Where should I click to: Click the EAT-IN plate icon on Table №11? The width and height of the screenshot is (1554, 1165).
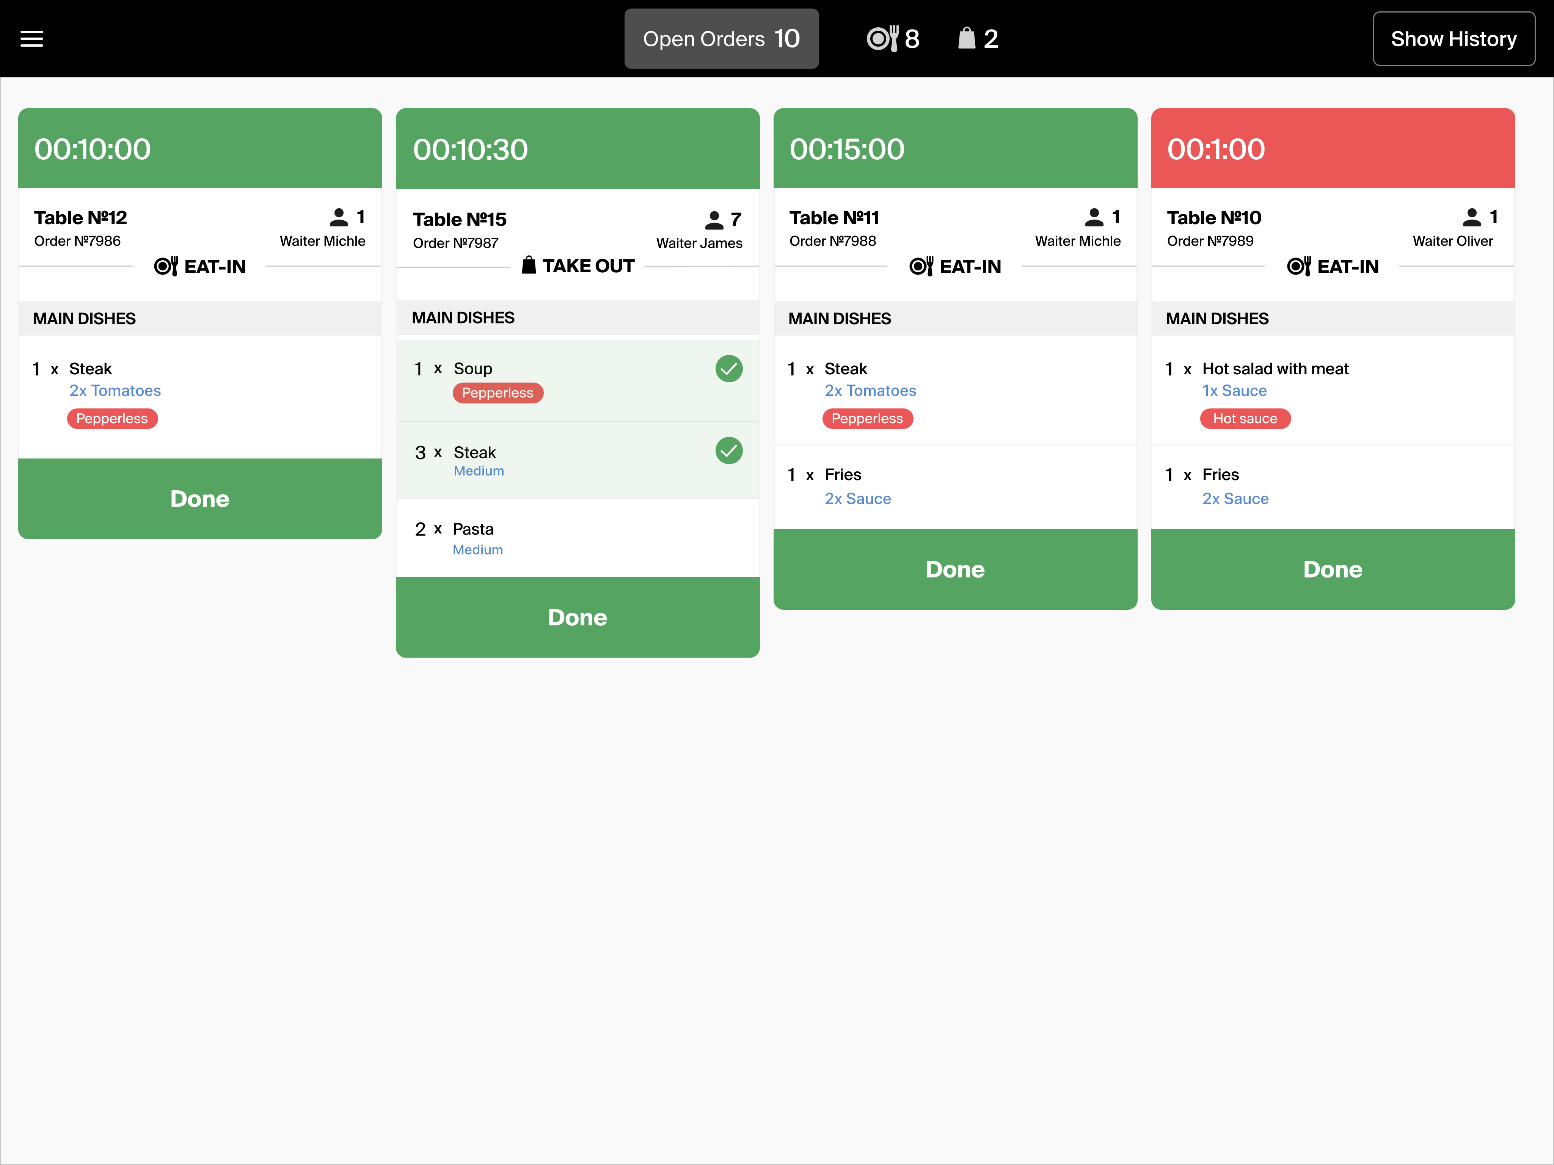tap(921, 266)
